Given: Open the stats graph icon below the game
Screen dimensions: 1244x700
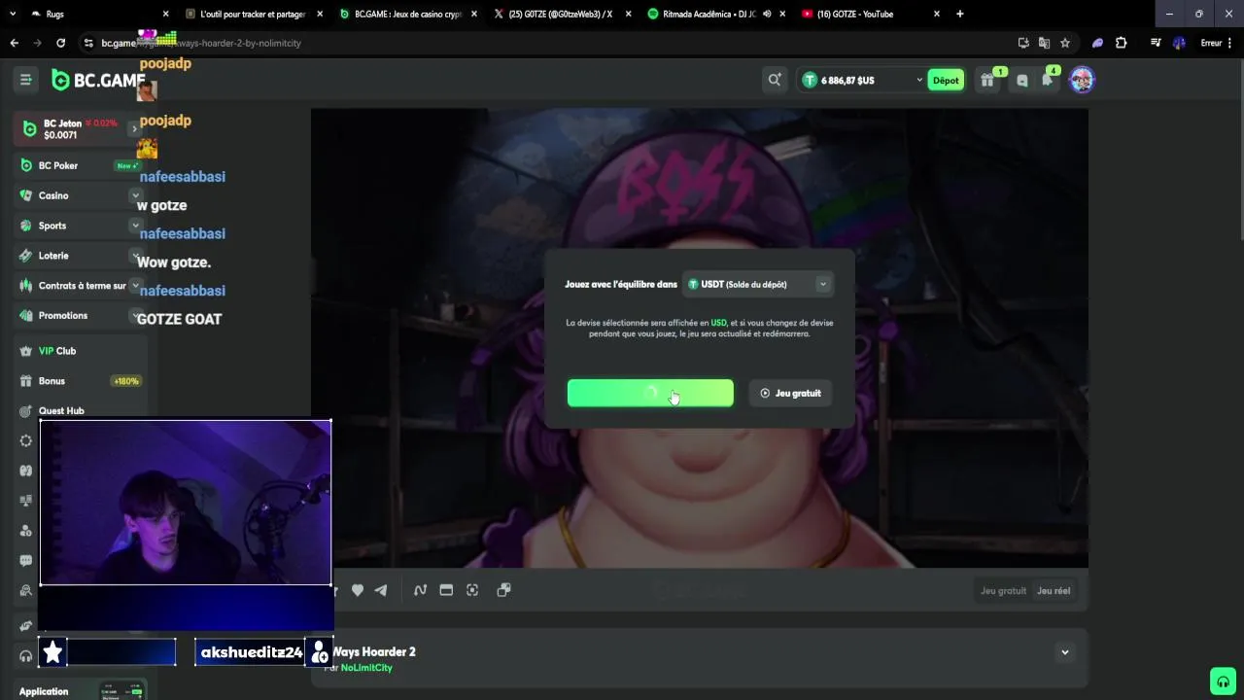Looking at the screenshot, I should 420,590.
